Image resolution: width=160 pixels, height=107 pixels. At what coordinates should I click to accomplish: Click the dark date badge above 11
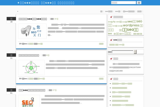point(11,55)
